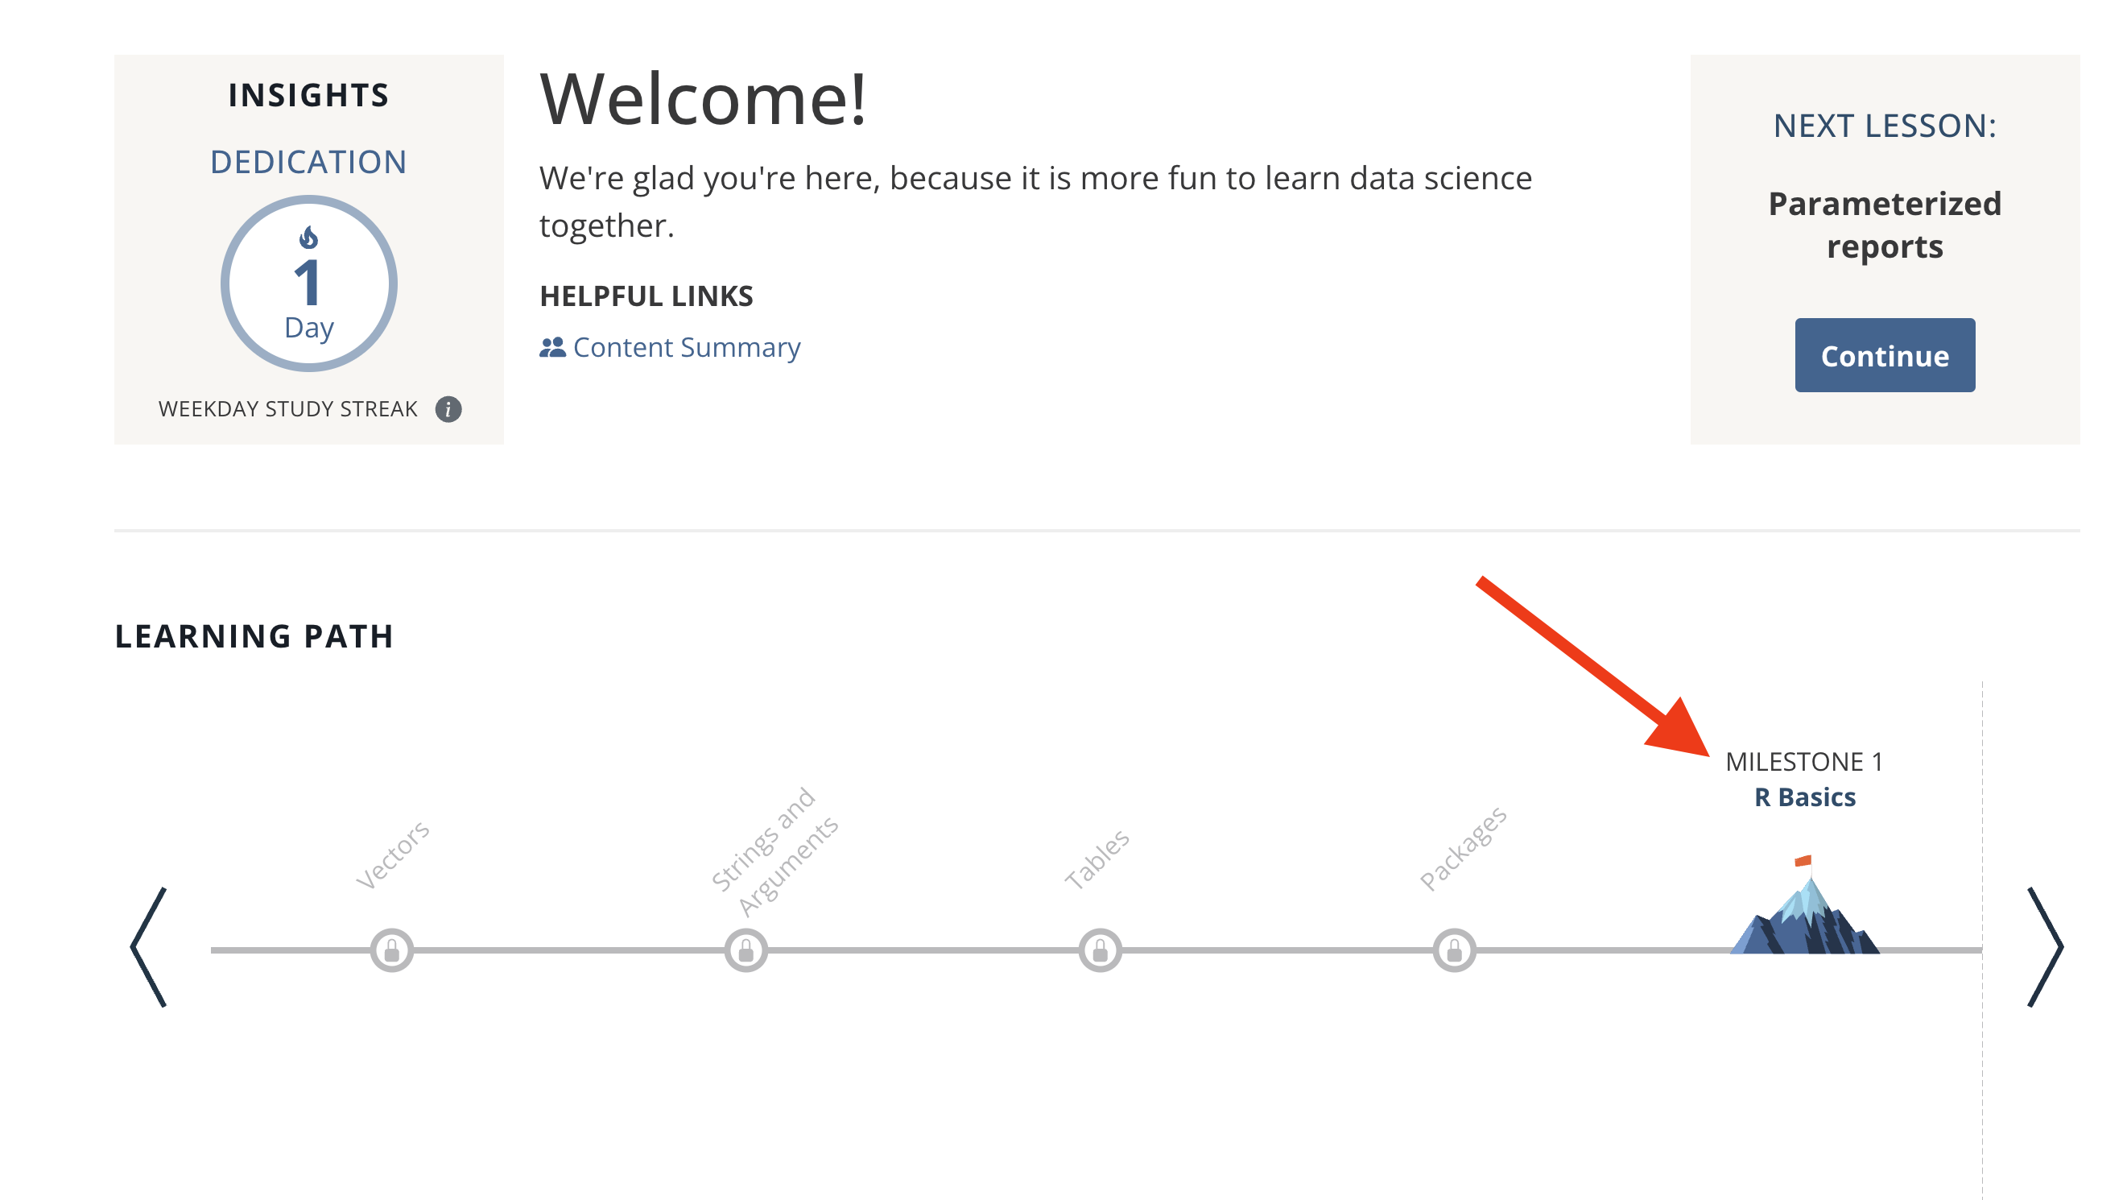Select the Strings and Arguments label

pyautogui.click(x=775, y=850)
